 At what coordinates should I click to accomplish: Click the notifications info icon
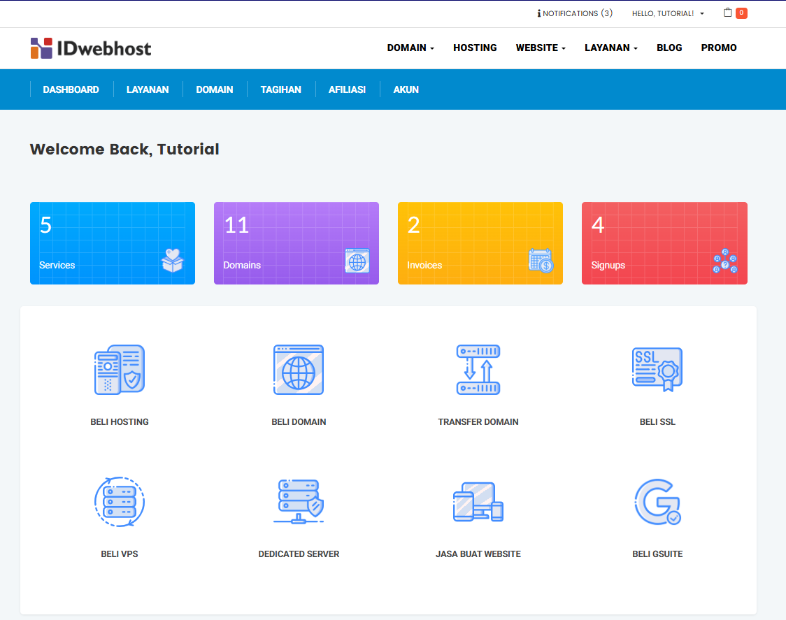click(539, 13)
